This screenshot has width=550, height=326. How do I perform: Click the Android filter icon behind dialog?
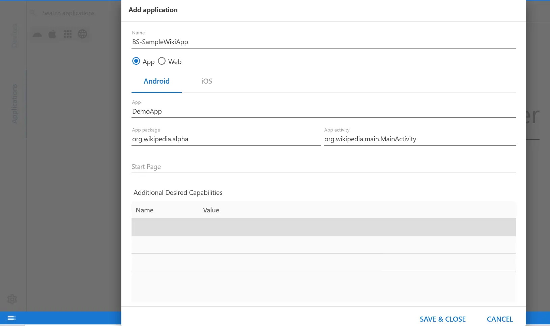coord(37,34)
